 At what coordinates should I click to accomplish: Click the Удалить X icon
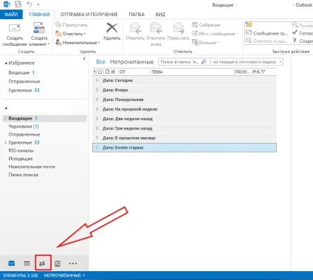[111, 28]
